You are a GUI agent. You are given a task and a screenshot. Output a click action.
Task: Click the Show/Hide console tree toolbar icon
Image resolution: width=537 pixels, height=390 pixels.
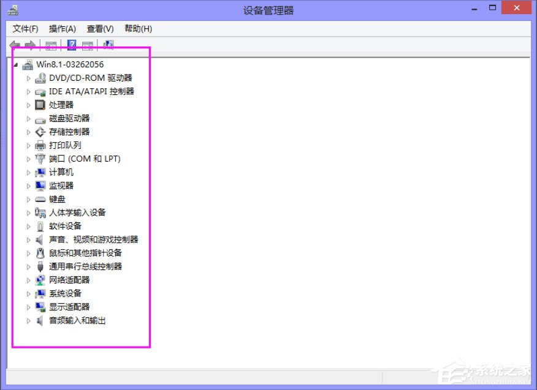tap(51, 44)
